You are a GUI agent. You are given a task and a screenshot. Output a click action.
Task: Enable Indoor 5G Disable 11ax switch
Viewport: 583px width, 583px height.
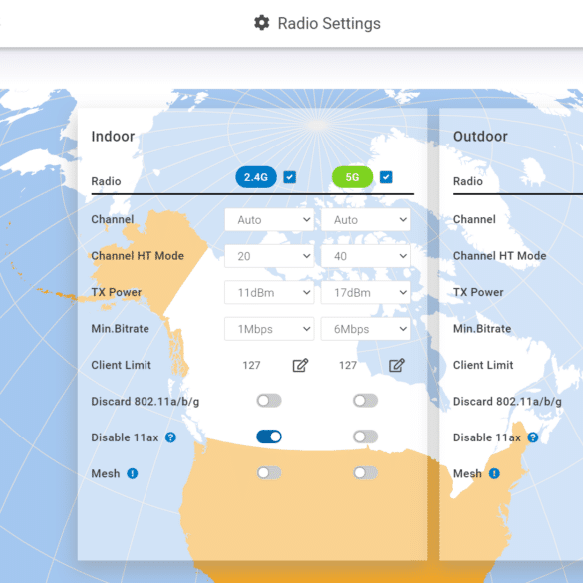coord(365,437)
